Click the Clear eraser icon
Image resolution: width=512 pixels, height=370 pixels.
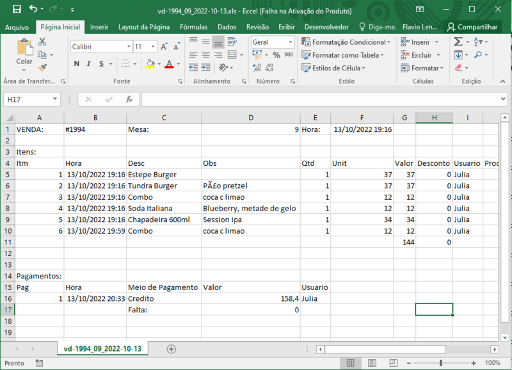click(458, 68)
